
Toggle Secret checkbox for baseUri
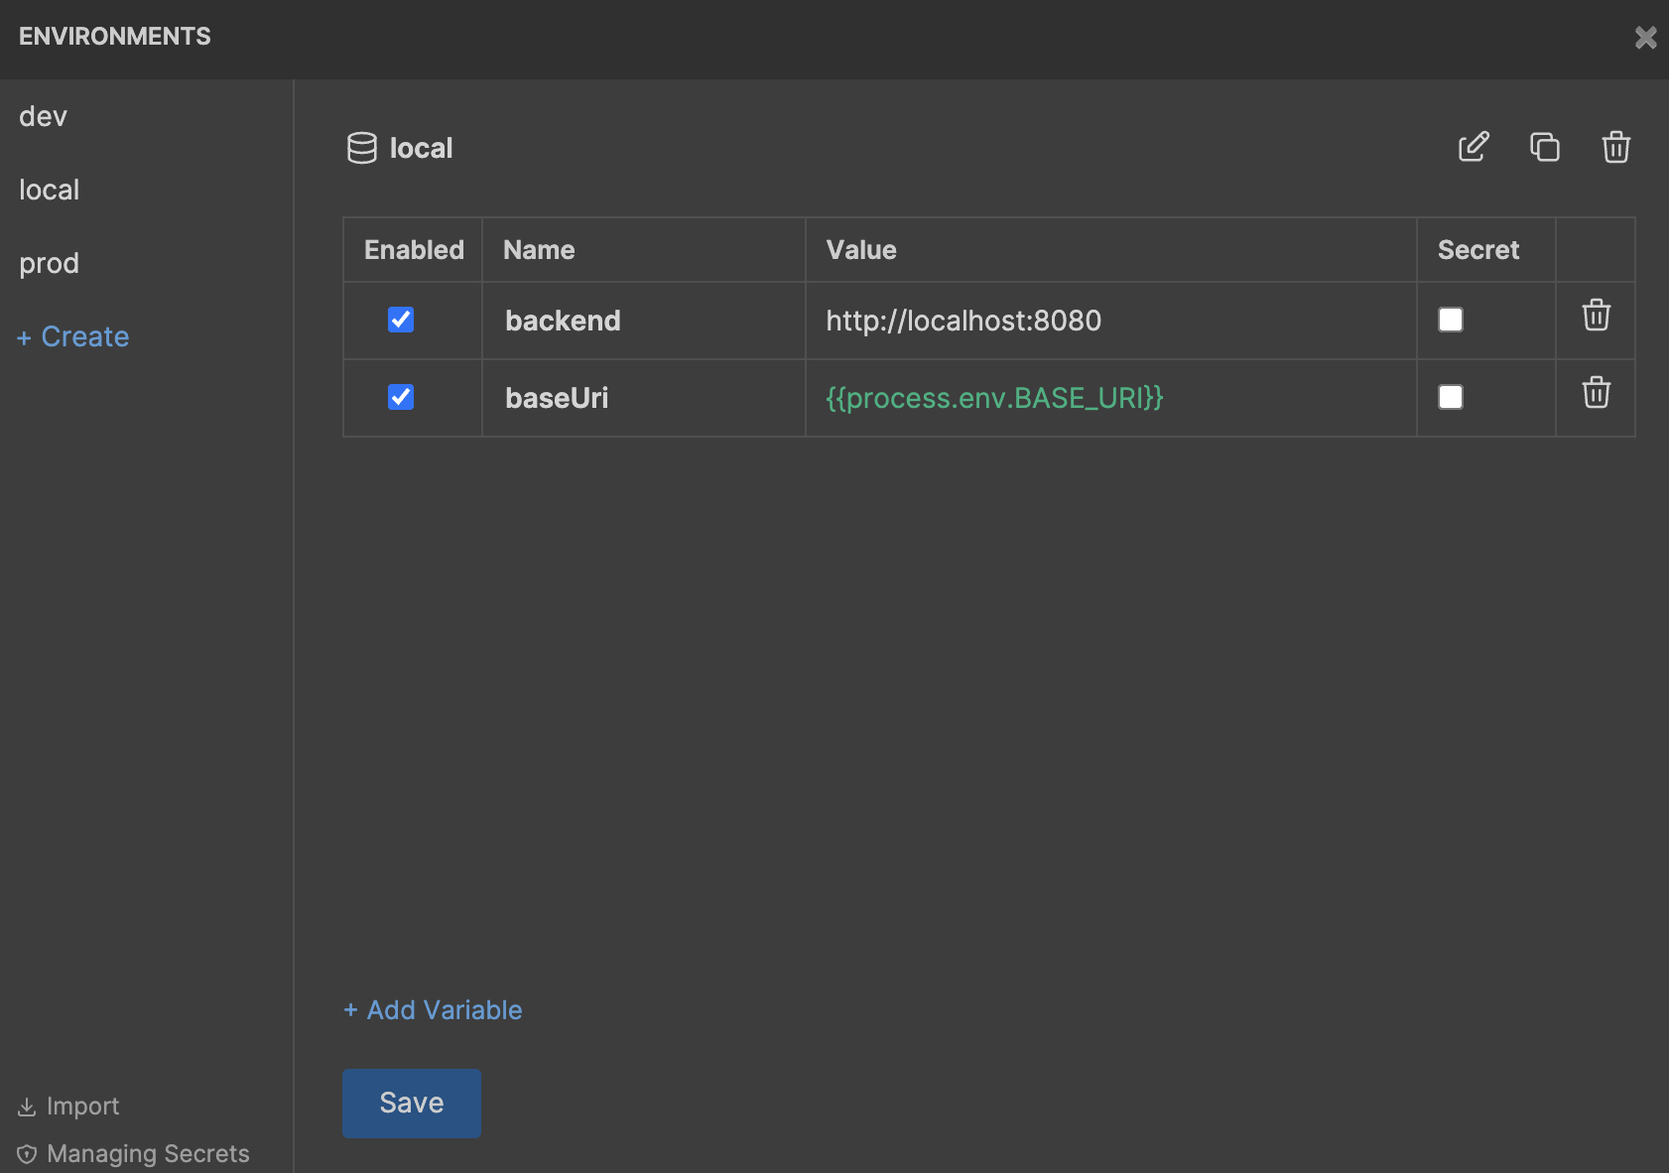tap(1451, 397)
